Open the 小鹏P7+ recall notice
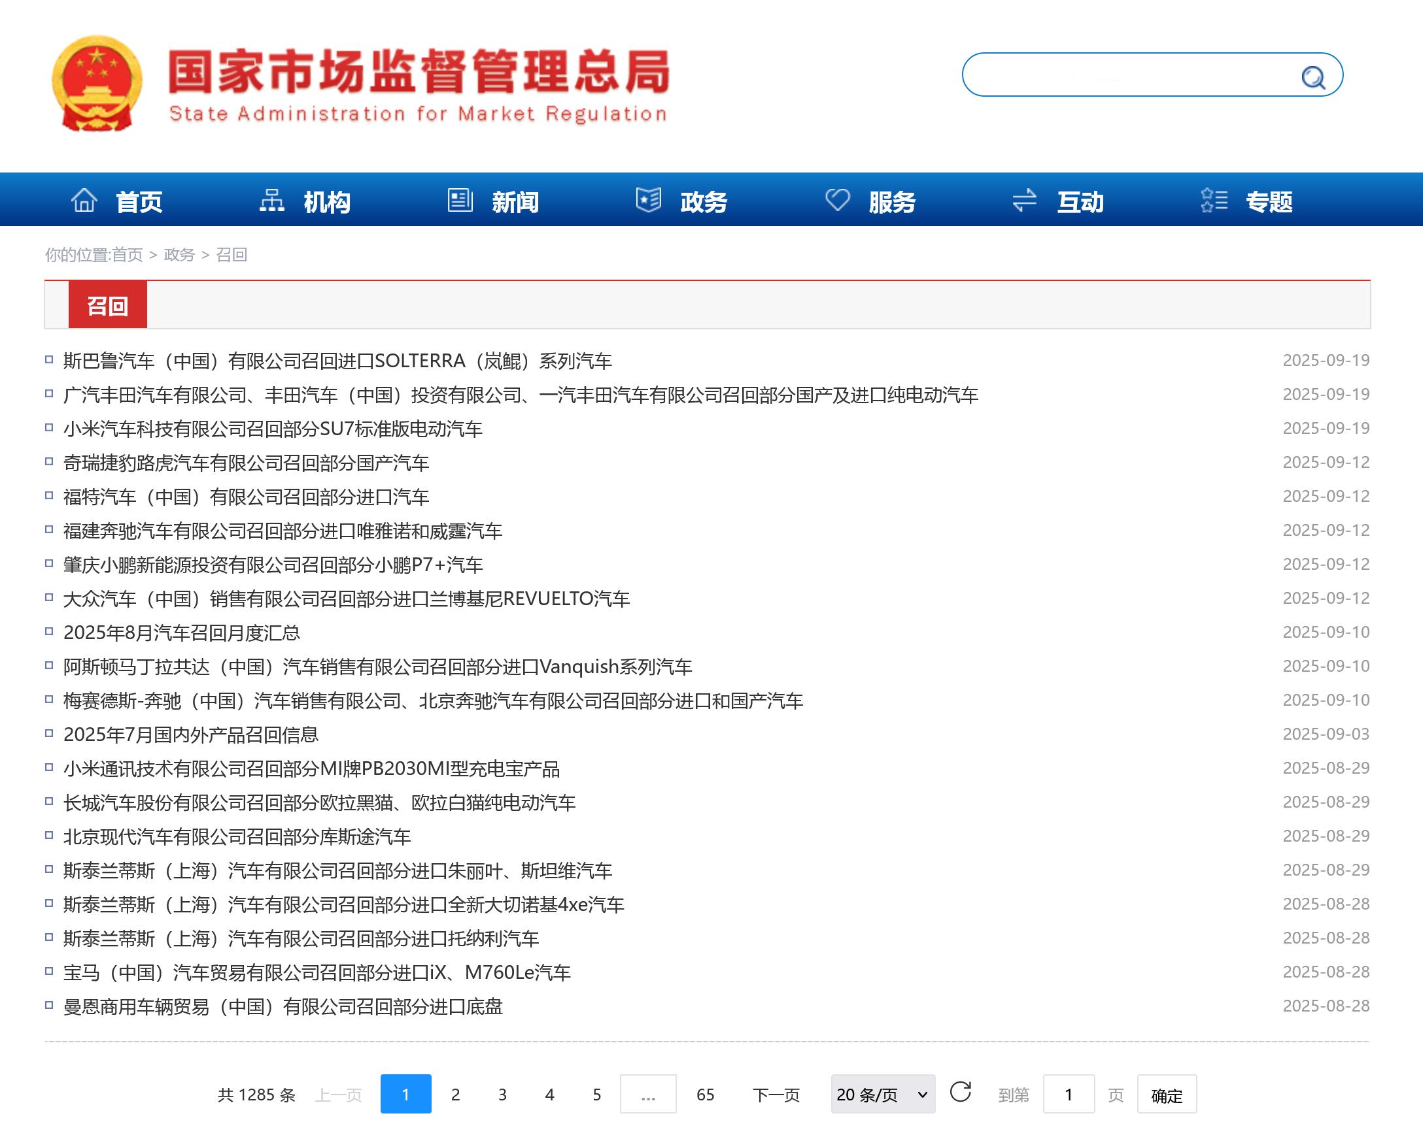 [273, 565]
